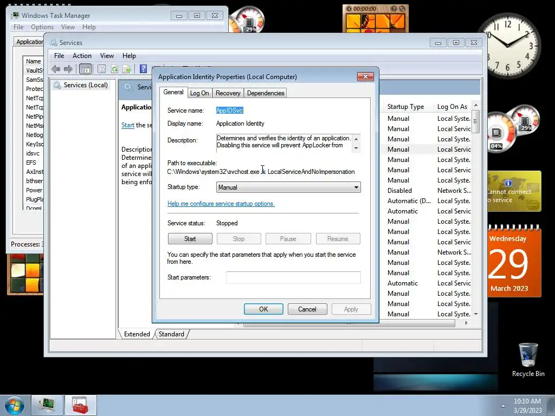Click the Start link in the Services extended pane
This screenshot has width=555, height=416.
[128, 125]
